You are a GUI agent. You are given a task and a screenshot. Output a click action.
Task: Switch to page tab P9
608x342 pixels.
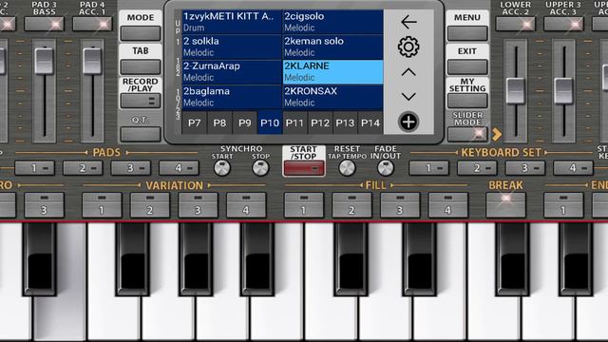pos(245,123)
